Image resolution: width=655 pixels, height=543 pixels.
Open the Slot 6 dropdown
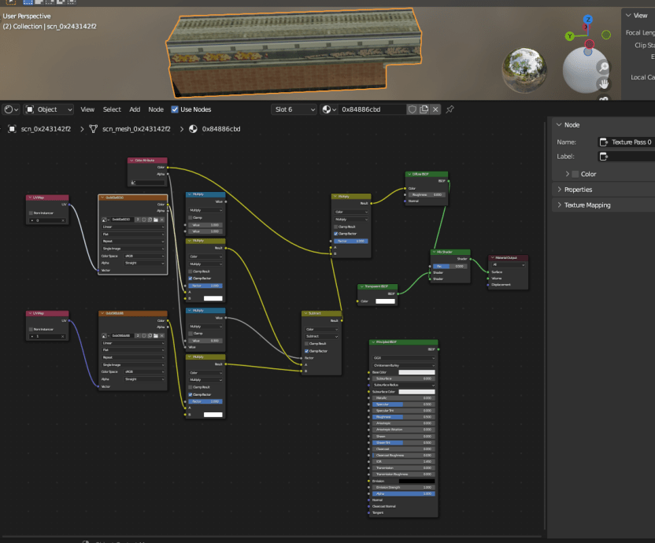click(294, 109)
